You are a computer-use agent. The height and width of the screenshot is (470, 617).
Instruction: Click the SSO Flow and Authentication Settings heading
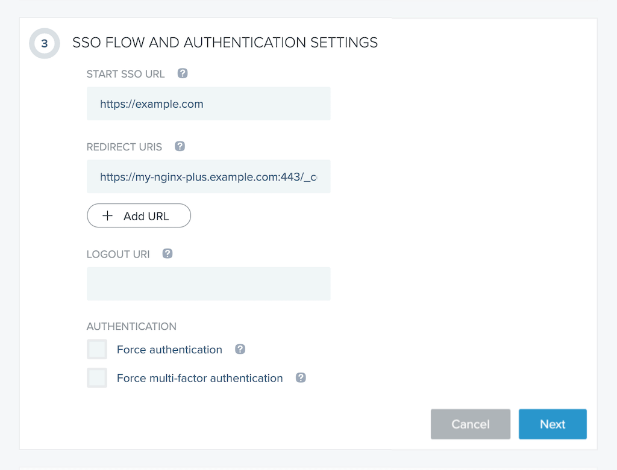(225, 43)
